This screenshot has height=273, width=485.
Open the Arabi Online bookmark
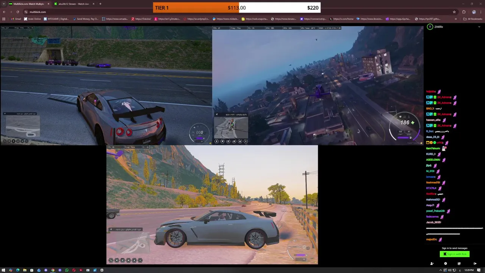point(32,19)
